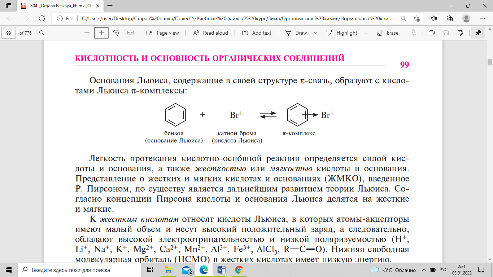
Task: Show hidden system tray icons
Action: click(423, 270)
